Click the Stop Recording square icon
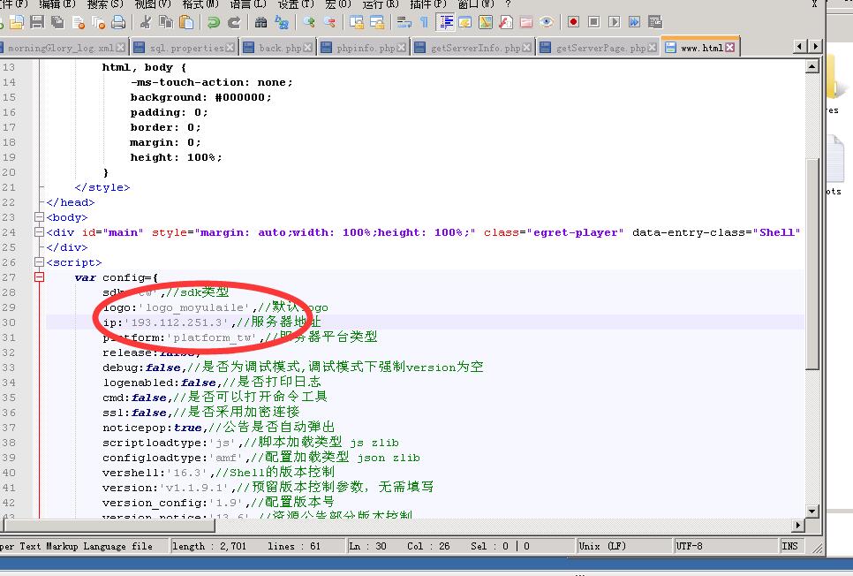The image size is (853, 576). click(x=594, y=22)
